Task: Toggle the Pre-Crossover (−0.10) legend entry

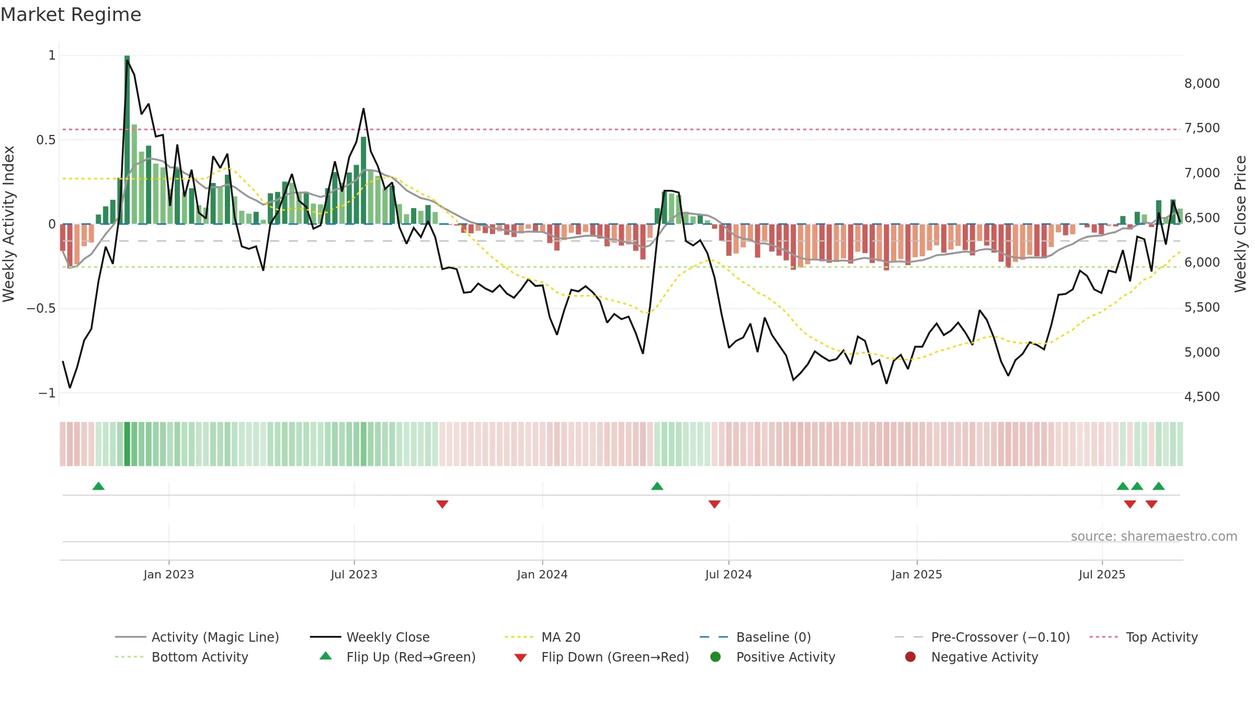Action: click(982, 637)
